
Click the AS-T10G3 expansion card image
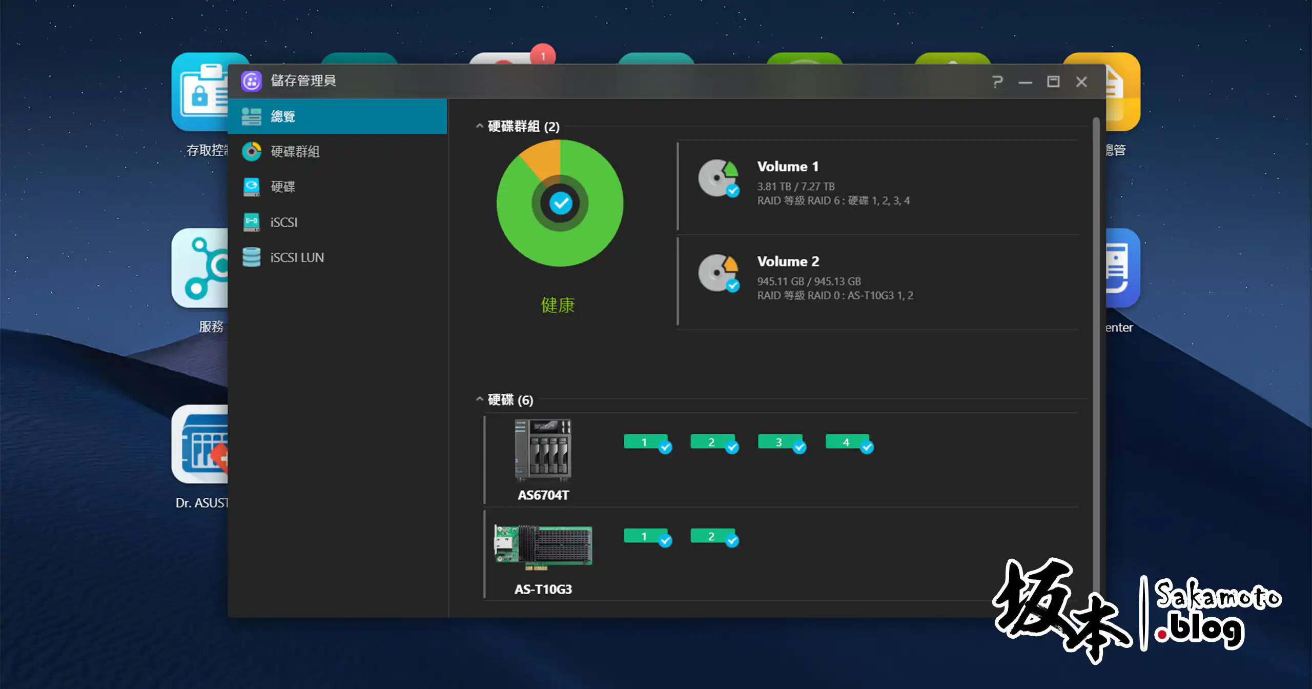pos(543,546)
